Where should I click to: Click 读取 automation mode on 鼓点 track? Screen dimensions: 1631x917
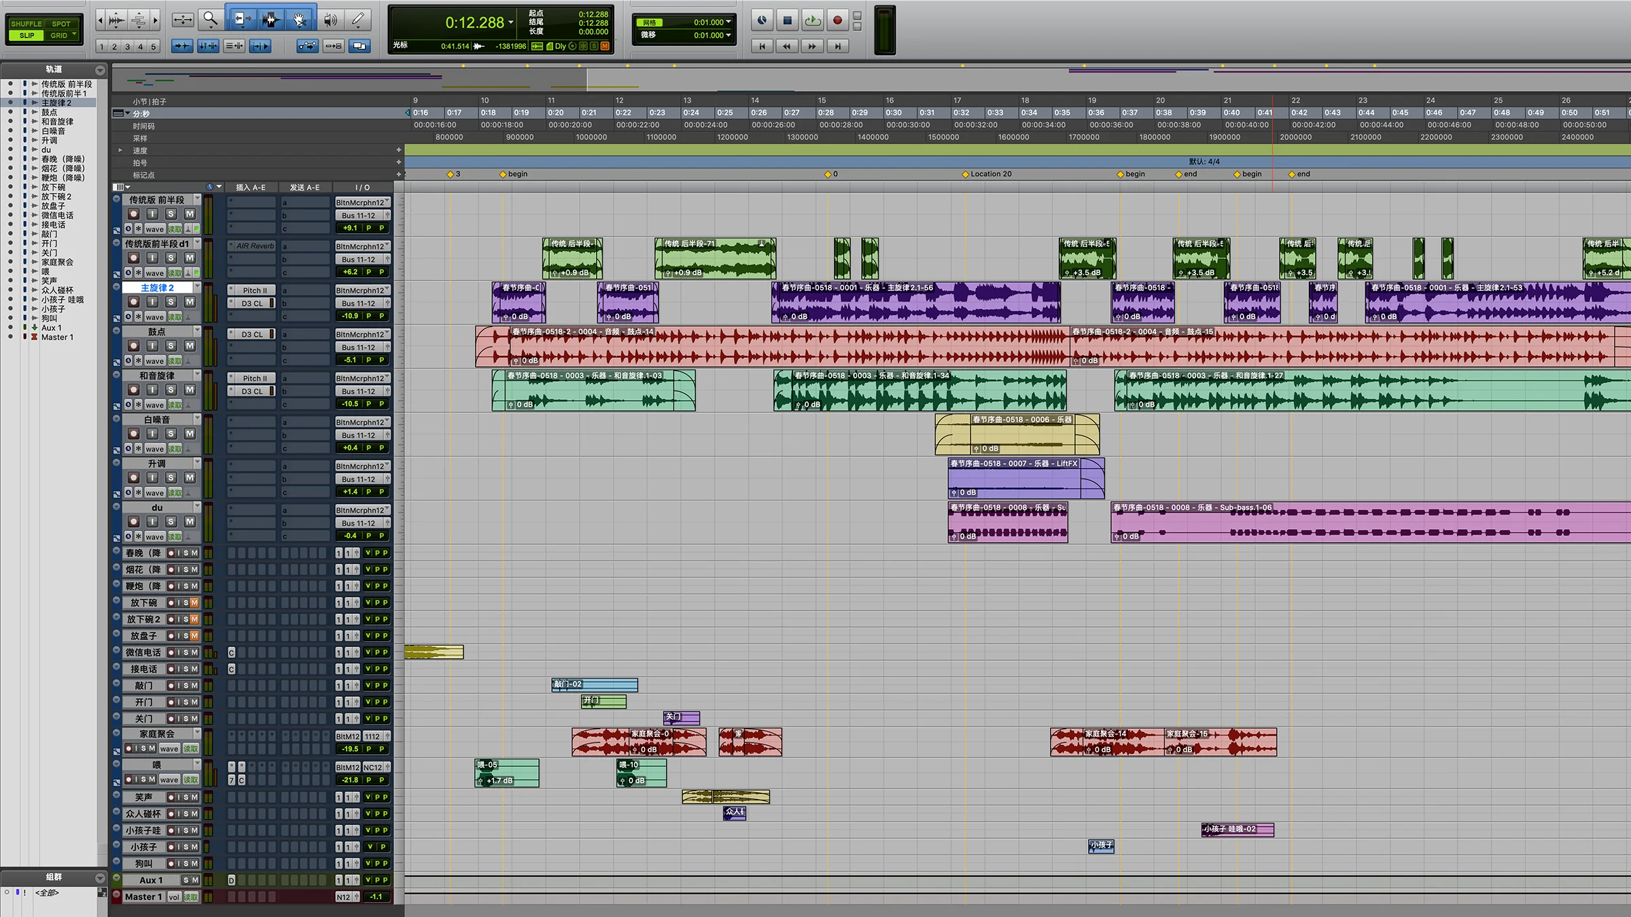pos(175,361)
